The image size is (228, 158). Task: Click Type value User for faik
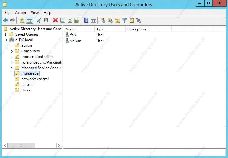100,35
